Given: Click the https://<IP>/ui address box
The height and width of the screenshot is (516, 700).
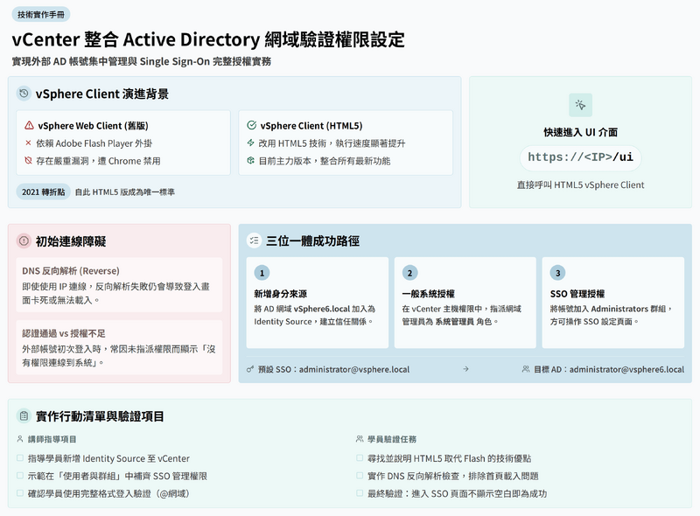Looking at the screenshot, I should click(x=580, y=157).
